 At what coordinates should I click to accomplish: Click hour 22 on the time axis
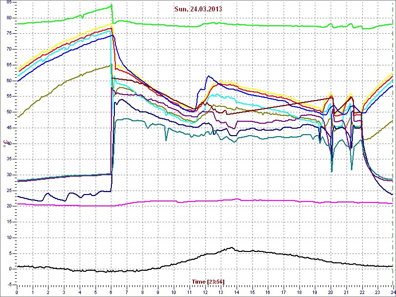pyautogui.click(x=362, y=292)
